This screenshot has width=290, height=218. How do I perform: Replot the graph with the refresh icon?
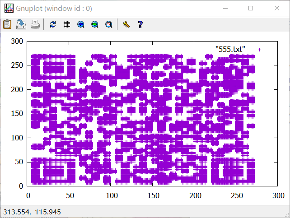coord(53,24)
